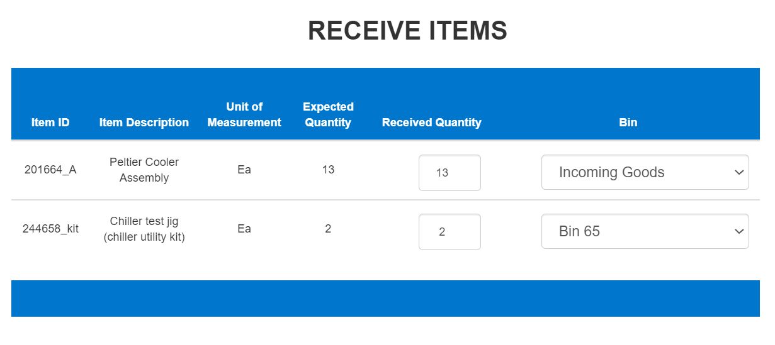Click the Unit of Measurement header
Viewport: 775px width, 345px height.
[x=244, y=114]
